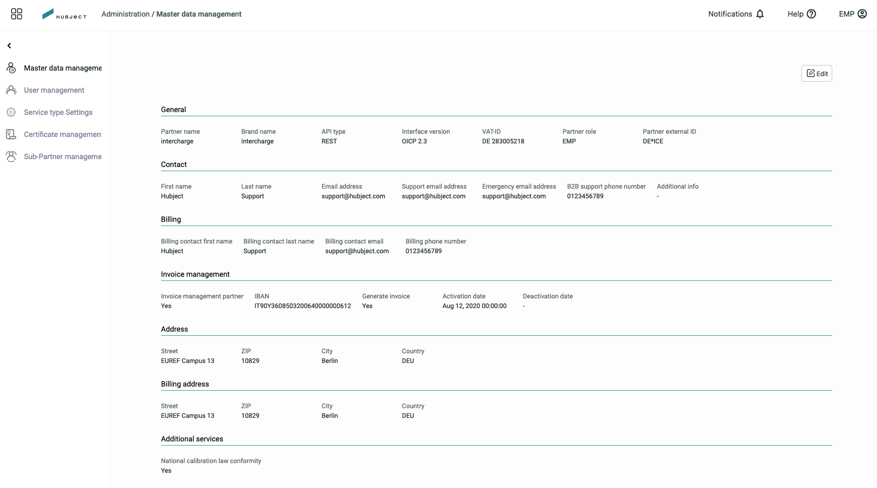This screenshot has height=488, width=877.
Task: Select Address street EUREF Campus 13
Action: (x=187, y=361)
